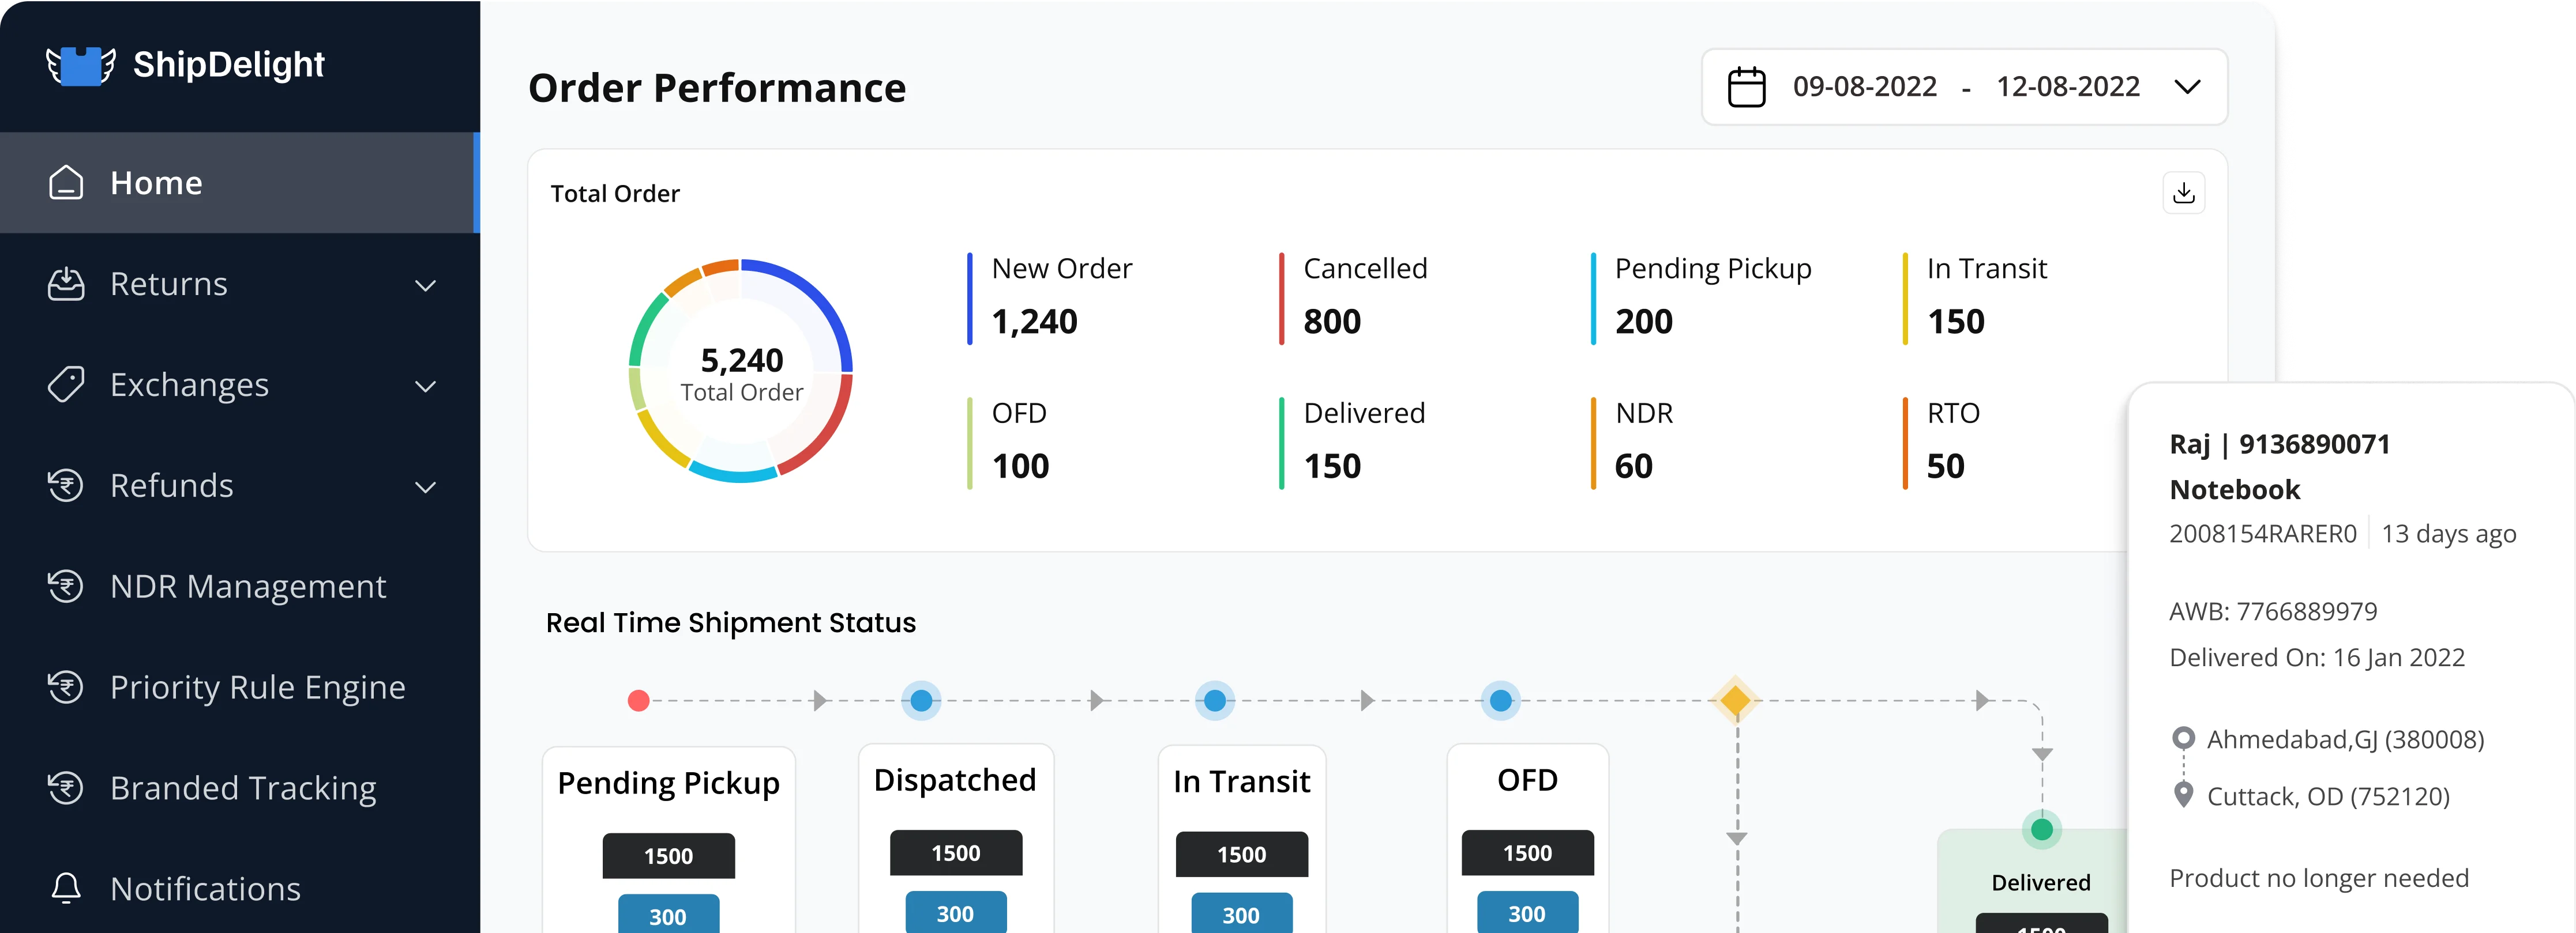Click the calendar icon in date picker

[x=1746, y=87]
